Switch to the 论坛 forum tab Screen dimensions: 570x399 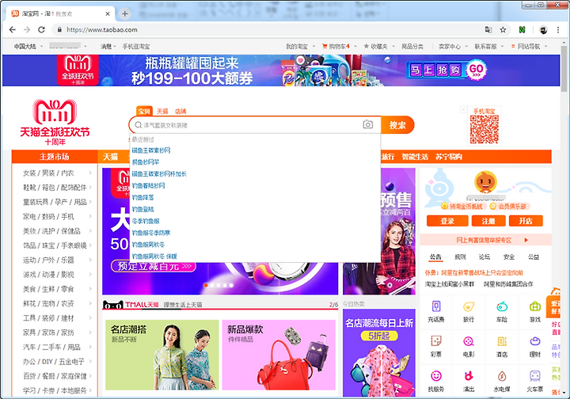pos(484,257)
